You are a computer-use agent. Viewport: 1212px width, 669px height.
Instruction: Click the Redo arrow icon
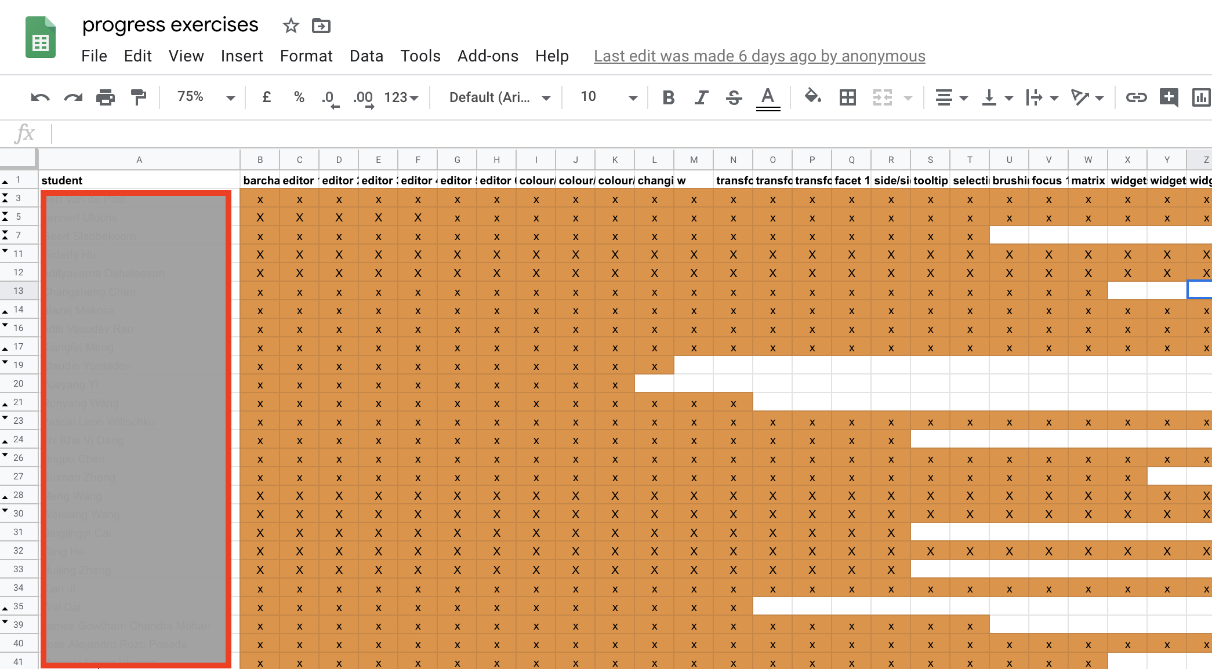point(73,97)
